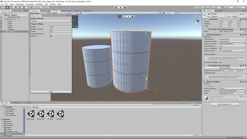The image size is (247, 139).
Task: Open the Layout dropdown
Action: 240,7
